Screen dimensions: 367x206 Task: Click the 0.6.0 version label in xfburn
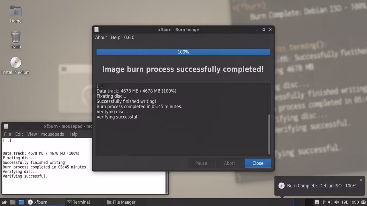(x=129, y=37)
